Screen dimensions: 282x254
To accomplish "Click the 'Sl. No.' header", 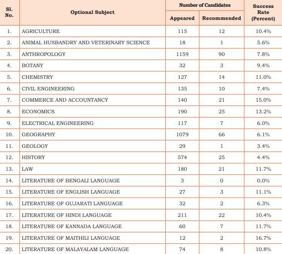I will [9, 12].
